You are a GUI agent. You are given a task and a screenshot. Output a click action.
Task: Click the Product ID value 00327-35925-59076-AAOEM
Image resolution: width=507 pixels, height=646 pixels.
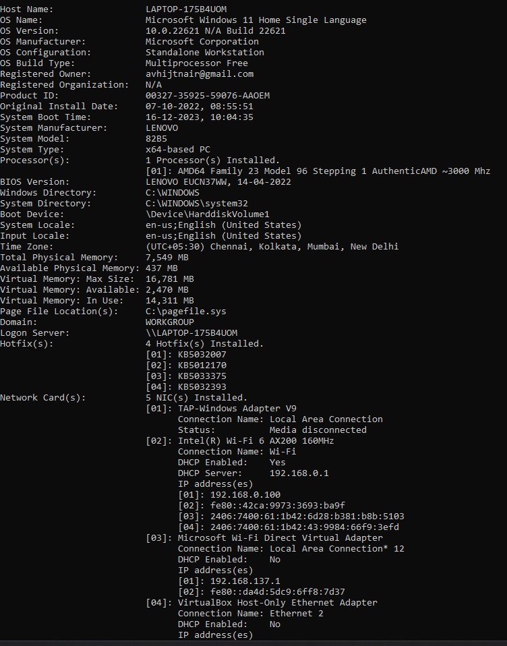coord(208,96)
